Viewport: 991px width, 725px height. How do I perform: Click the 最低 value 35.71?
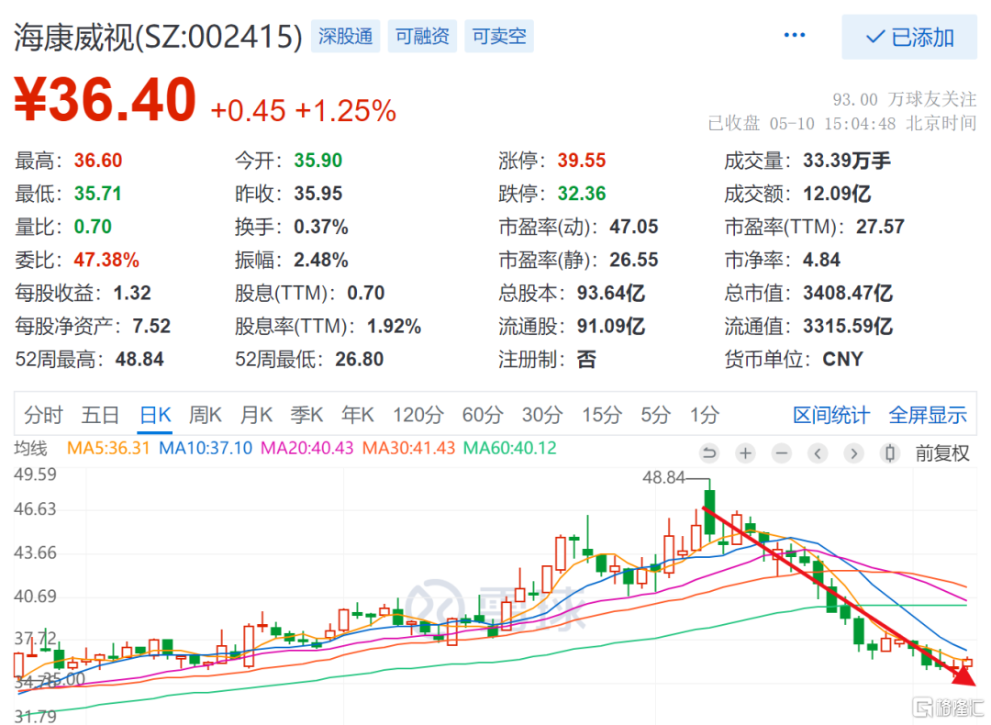point(97,194)
